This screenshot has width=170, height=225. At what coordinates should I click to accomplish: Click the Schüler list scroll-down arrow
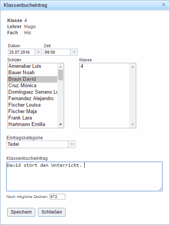click(60, 124)
